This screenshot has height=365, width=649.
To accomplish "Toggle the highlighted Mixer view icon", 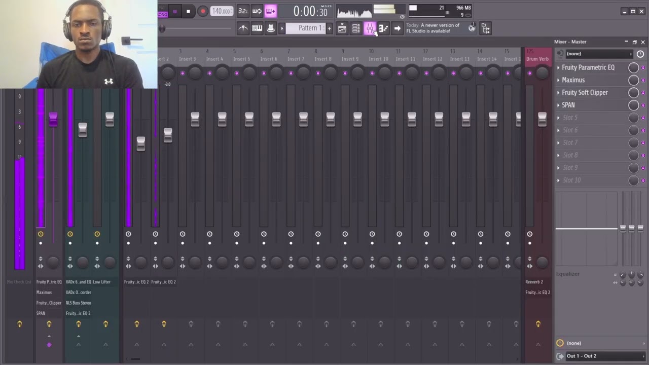I will pyautogui.click(x=370, y=28).
